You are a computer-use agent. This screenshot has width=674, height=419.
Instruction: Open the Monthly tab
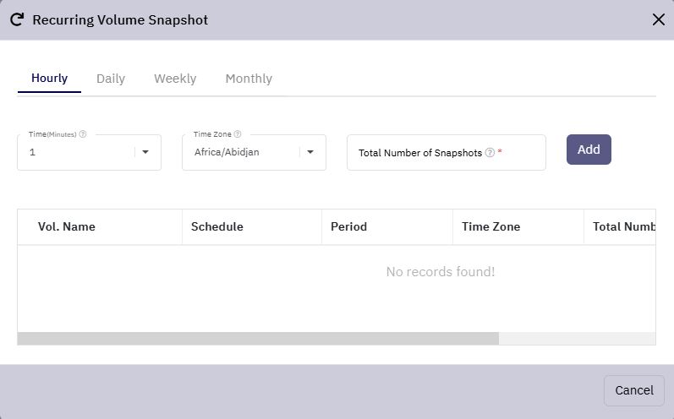pos(249,79)
